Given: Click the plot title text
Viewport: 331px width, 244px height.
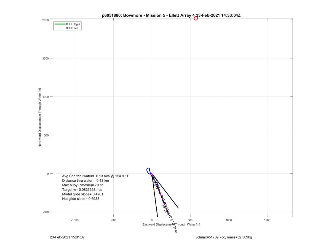Looking at the screenshot, I should (171, 15).
